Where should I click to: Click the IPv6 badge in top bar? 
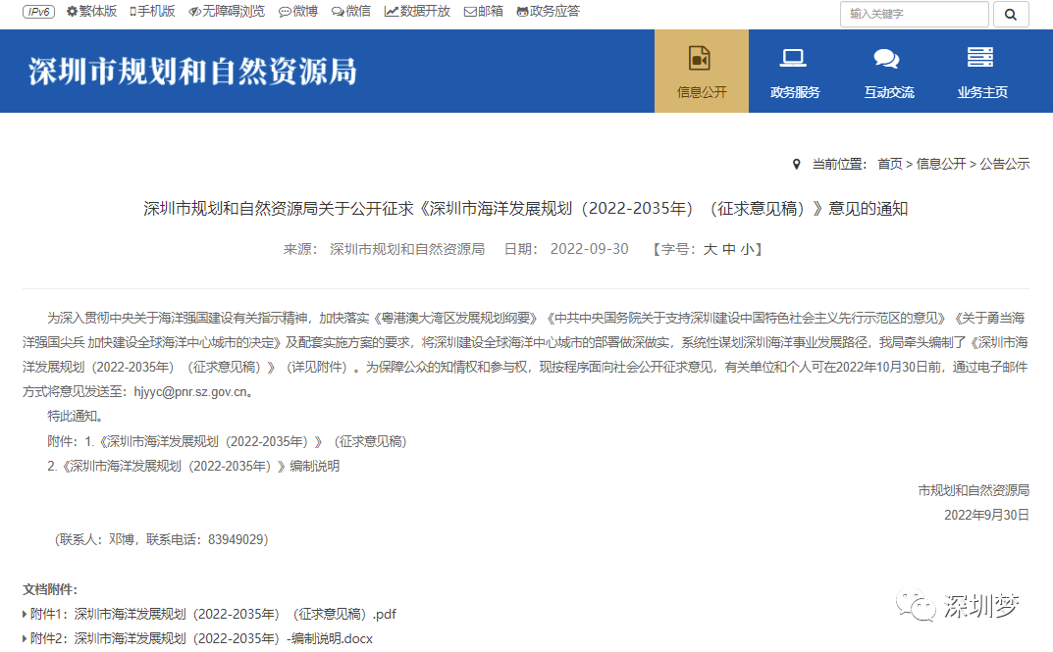pyautogui.click(x=38, y=12)
